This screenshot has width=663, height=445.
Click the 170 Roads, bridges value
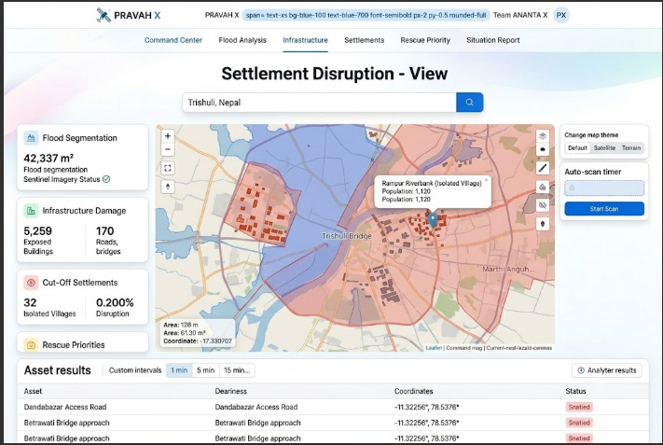104,231
